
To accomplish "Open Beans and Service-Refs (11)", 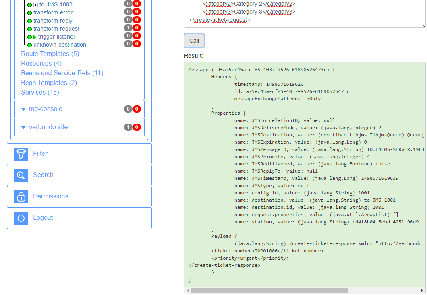I will 62,73.
